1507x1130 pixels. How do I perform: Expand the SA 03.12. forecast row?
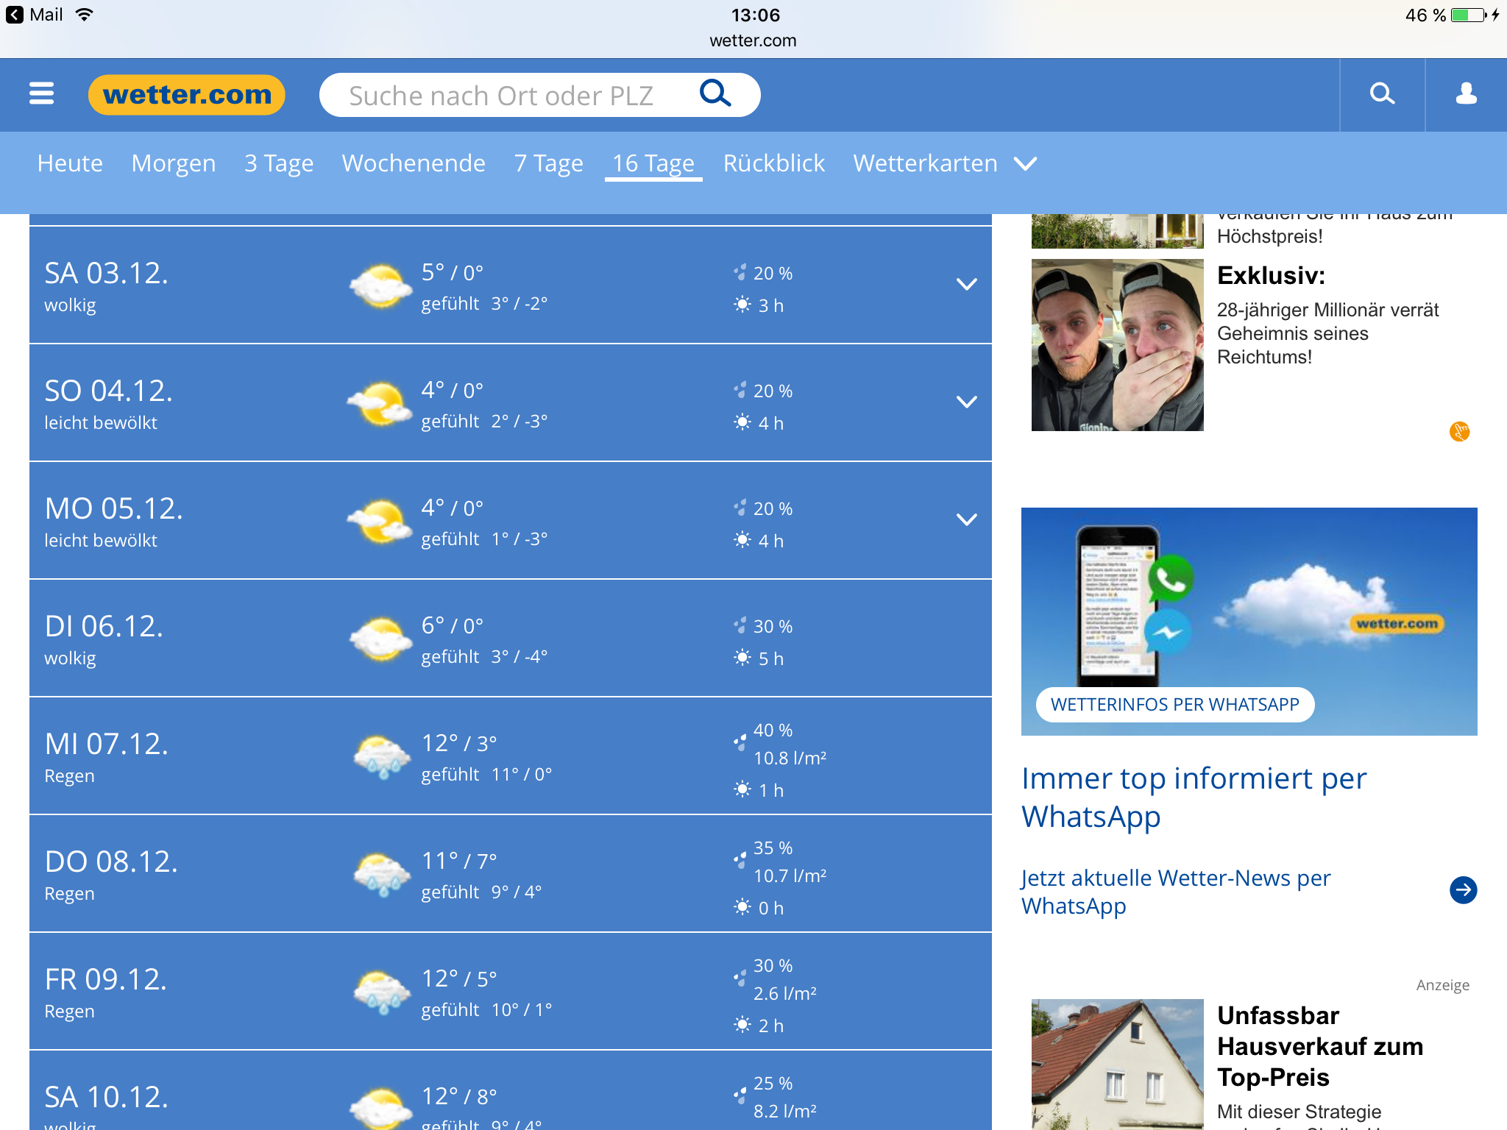click(x=966, y=284)
